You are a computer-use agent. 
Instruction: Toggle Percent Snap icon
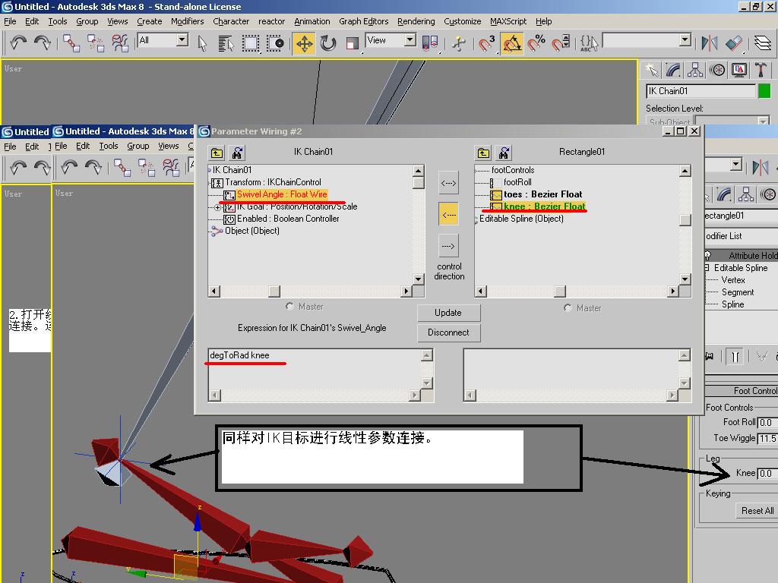coord(536,43)
